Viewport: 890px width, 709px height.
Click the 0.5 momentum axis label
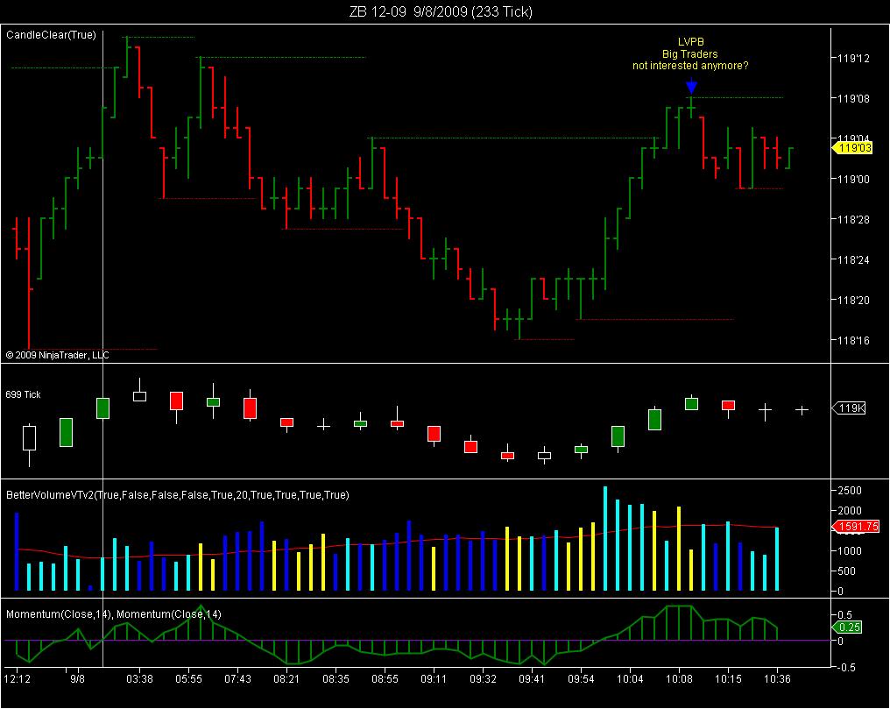[844, 615]
